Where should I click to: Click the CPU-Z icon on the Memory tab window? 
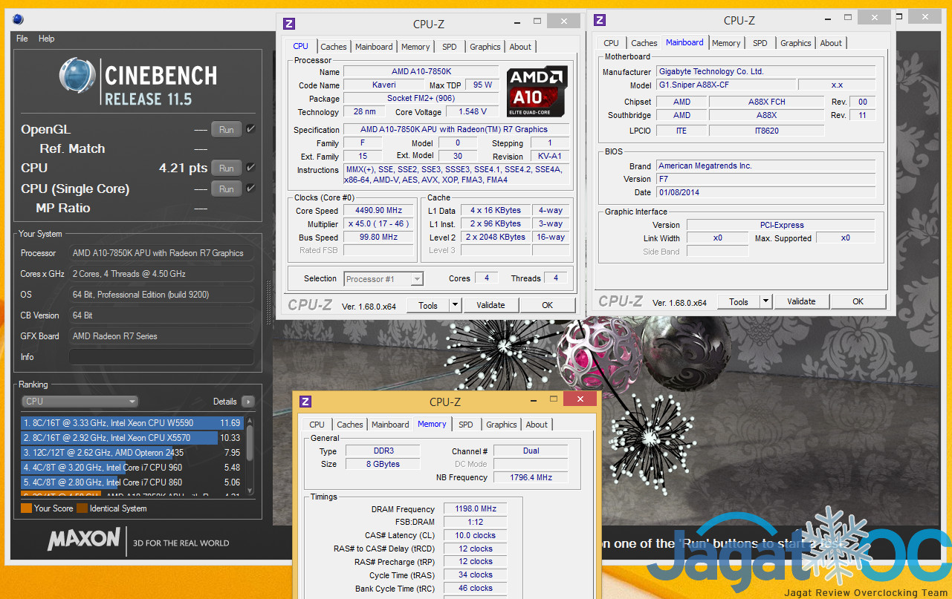tap(305, 402)
